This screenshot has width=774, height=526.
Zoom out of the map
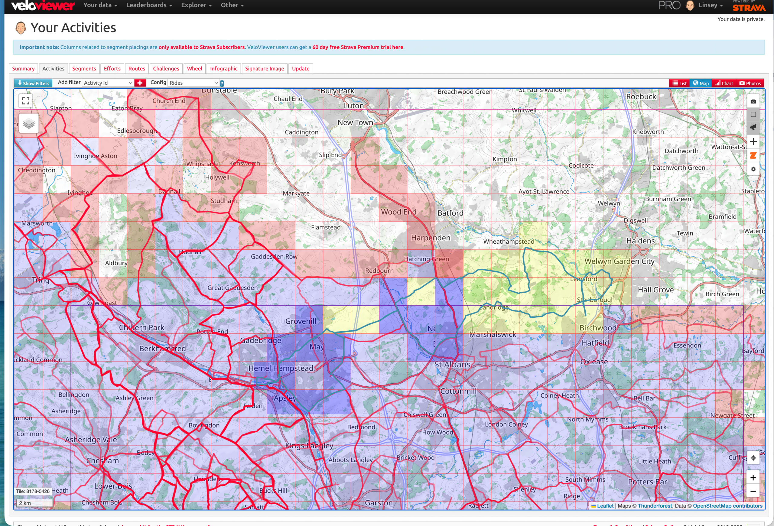click(753, 491)
